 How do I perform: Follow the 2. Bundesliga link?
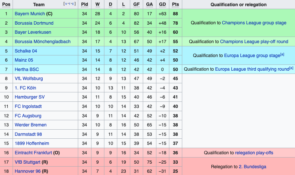(252, 167)
